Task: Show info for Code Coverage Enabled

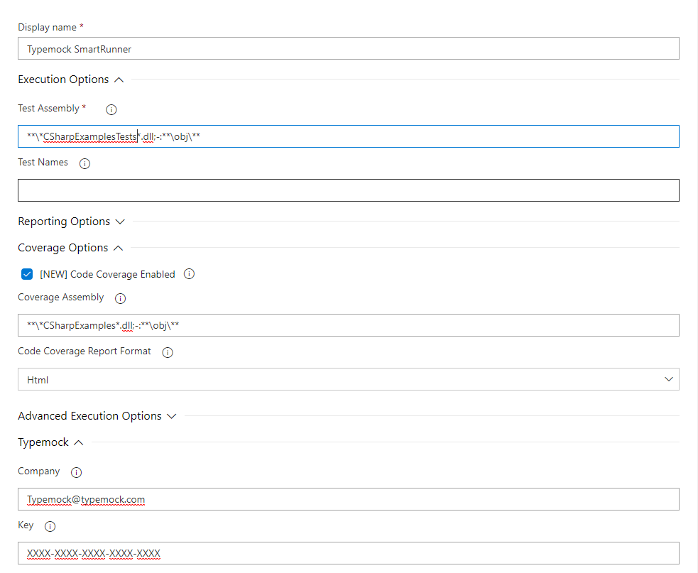Action: [189, 274]
